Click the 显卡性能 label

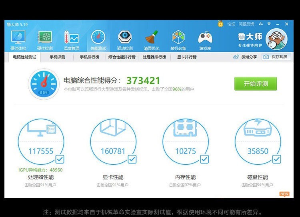coord(113,177)
